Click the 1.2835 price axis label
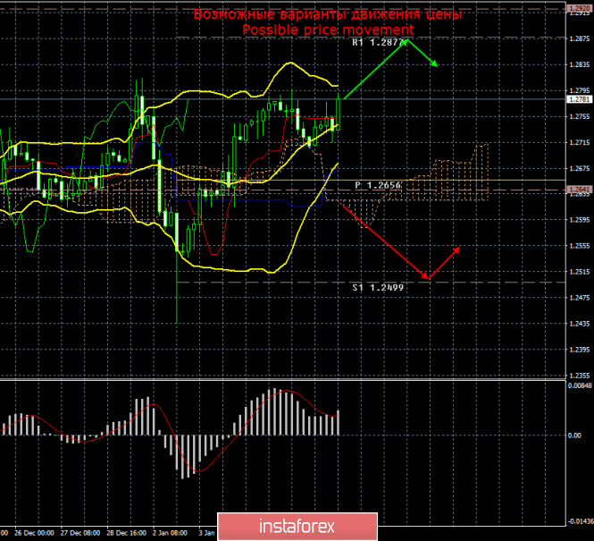This screenshot has width=594, height=541. click(580, 64)
